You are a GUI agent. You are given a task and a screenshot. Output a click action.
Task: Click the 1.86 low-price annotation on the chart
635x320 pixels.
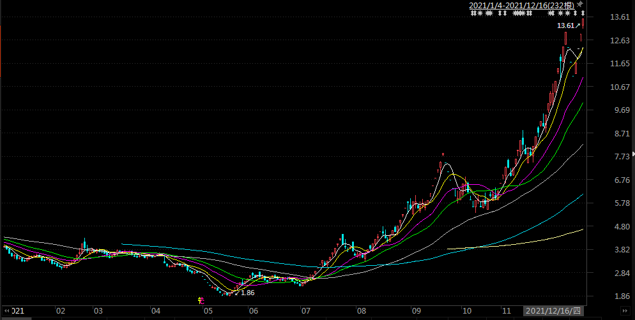[245, 293]
